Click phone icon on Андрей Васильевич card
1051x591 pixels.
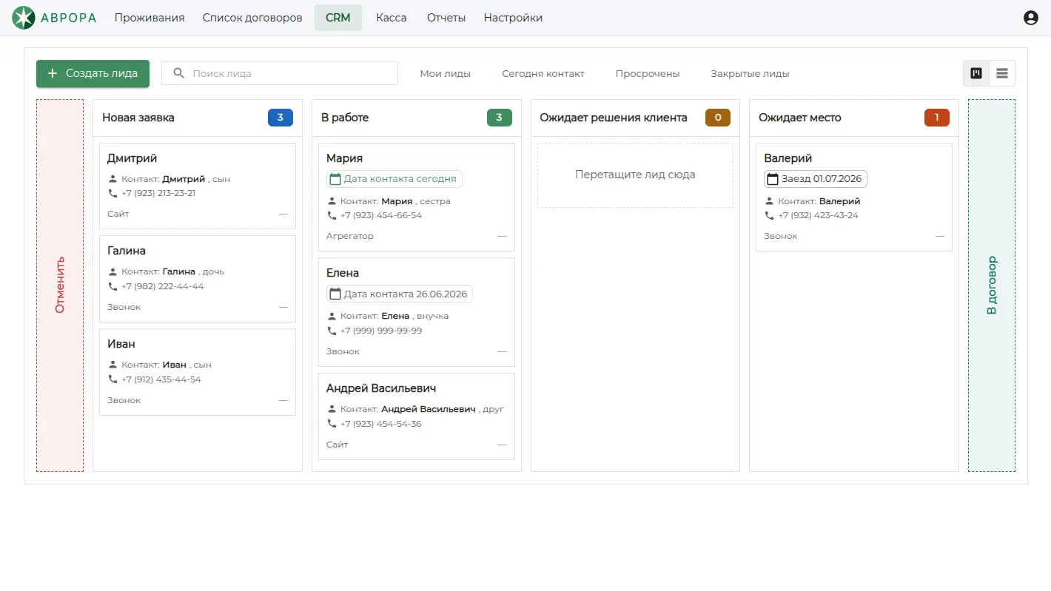coord(332,424)
